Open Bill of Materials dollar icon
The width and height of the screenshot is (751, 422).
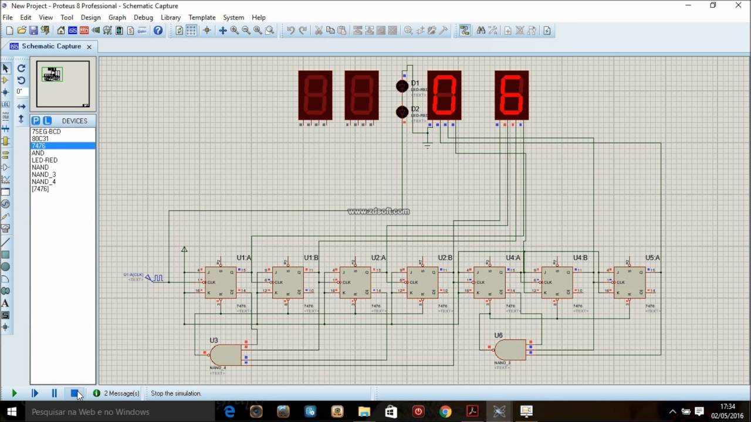coord(131,30)
